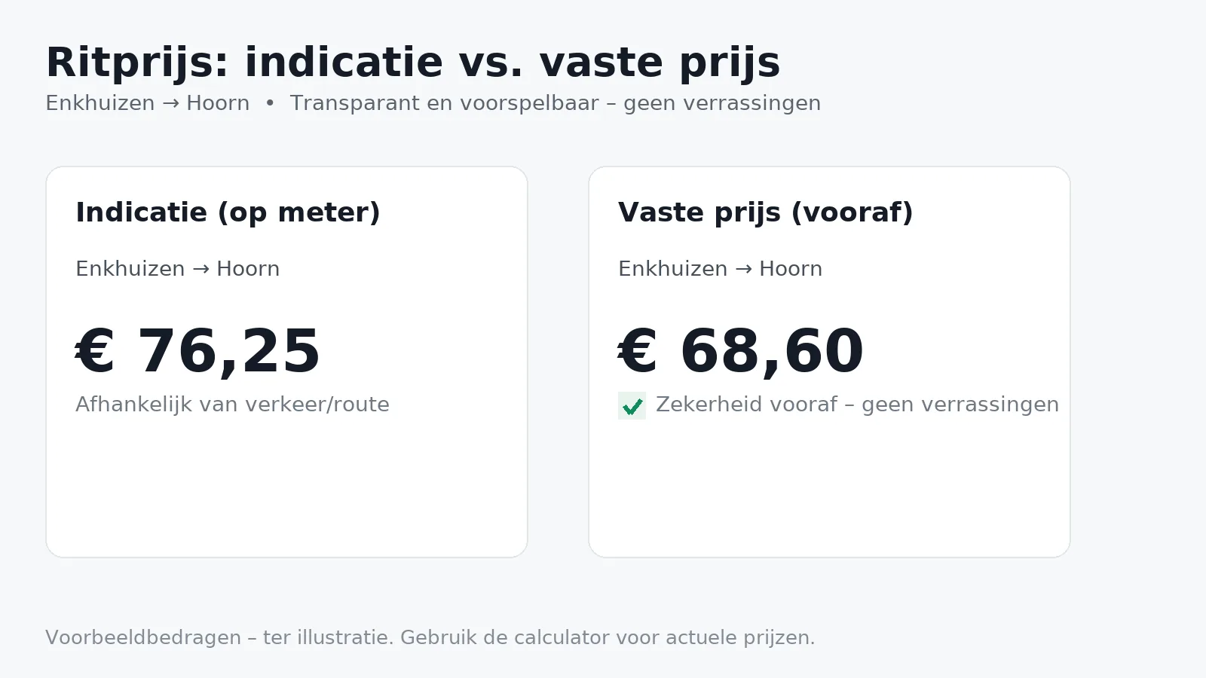Click the arrow in the Indicatie card route
This screenshot has width=1206, height=678.
(x=200, y=269)
